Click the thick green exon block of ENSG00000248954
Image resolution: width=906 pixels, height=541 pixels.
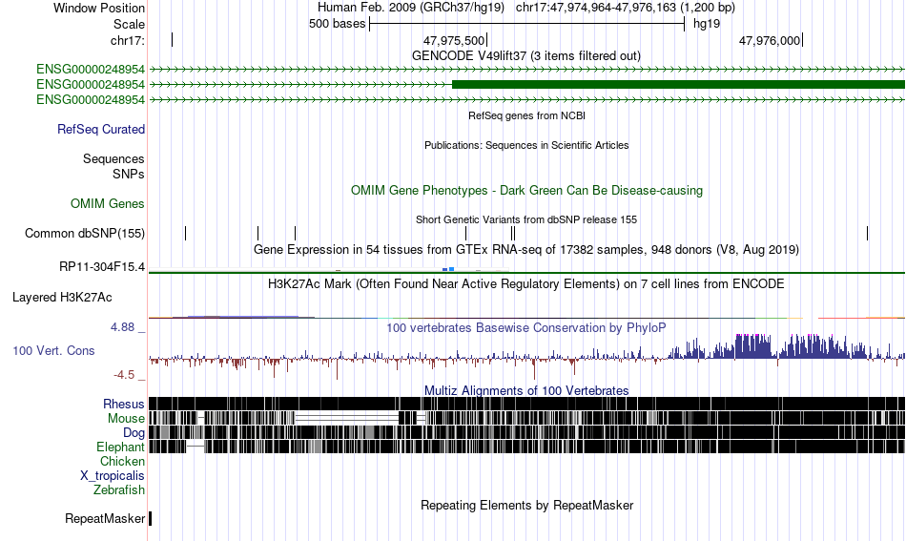point(678,84)
